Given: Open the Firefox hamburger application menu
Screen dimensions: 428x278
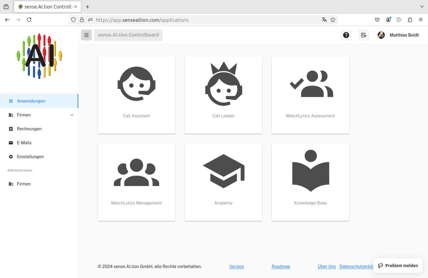Looking at the screenshot, I should 421,20.
